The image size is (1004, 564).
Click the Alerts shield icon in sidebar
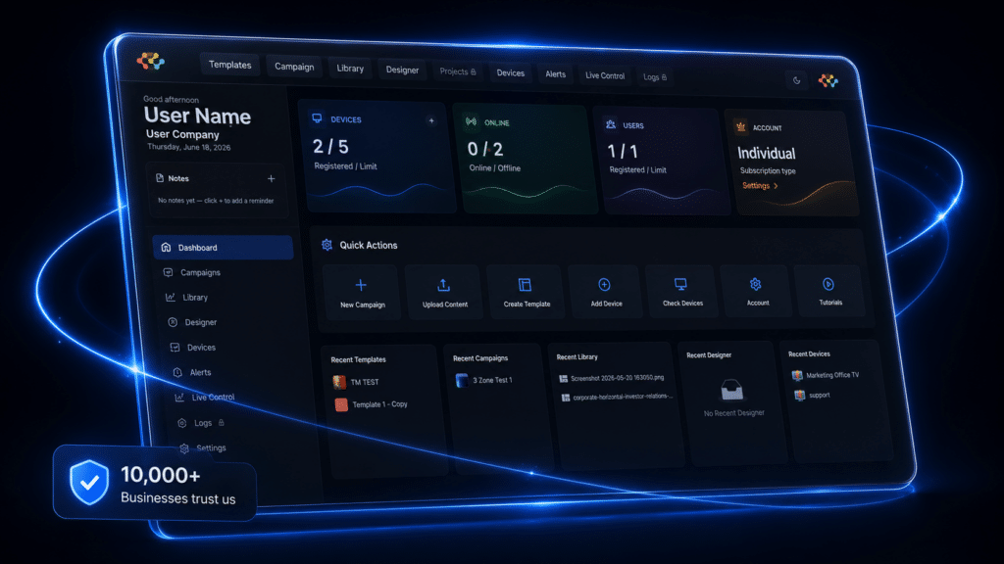(x=177, y=372)
